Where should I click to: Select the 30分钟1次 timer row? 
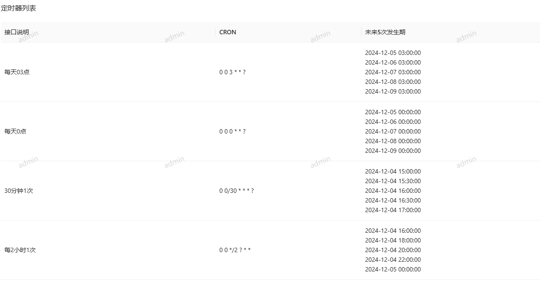270,191
